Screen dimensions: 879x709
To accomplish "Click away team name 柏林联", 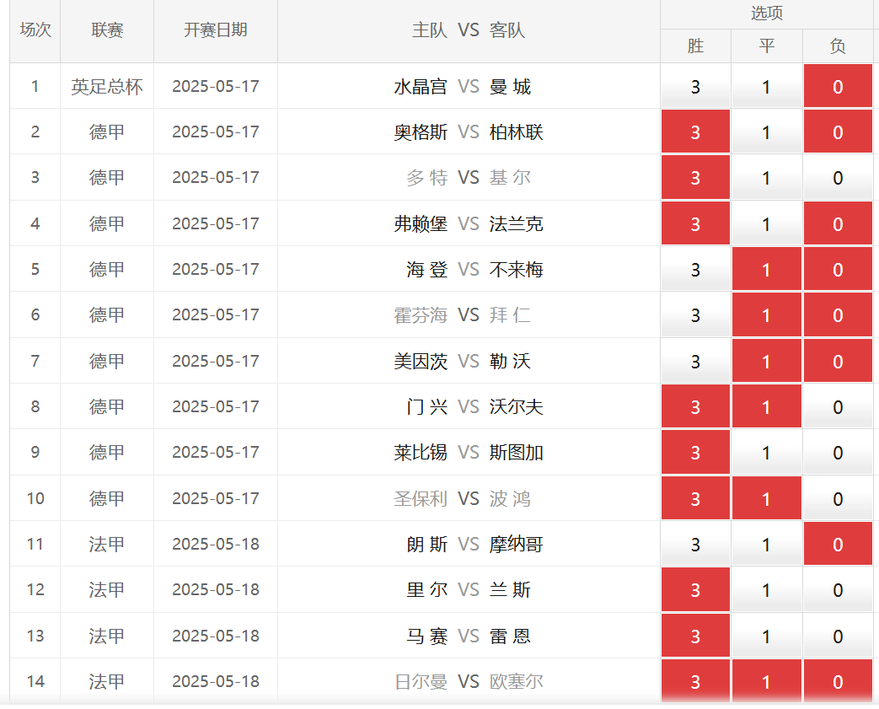I will 517,132.
